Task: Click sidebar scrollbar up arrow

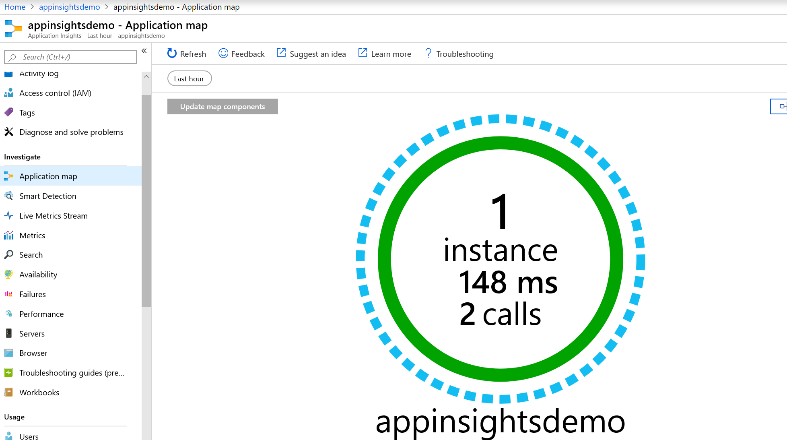Action: 146,76
